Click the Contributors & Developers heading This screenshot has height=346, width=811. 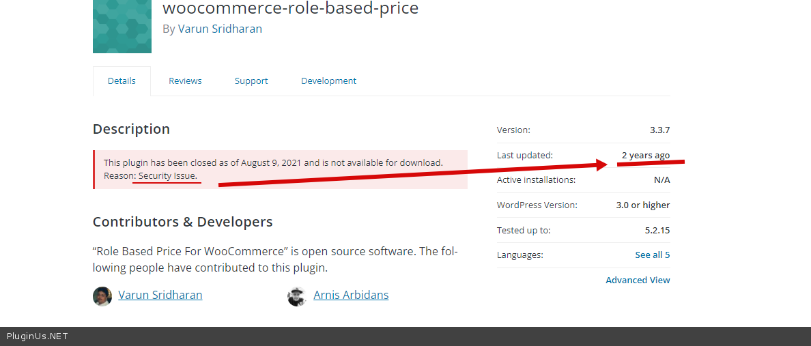[x=182, y=222]
